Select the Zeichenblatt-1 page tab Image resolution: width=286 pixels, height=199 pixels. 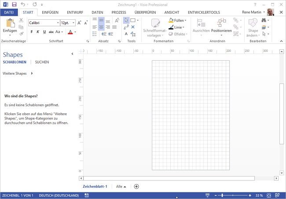[95, 186]
